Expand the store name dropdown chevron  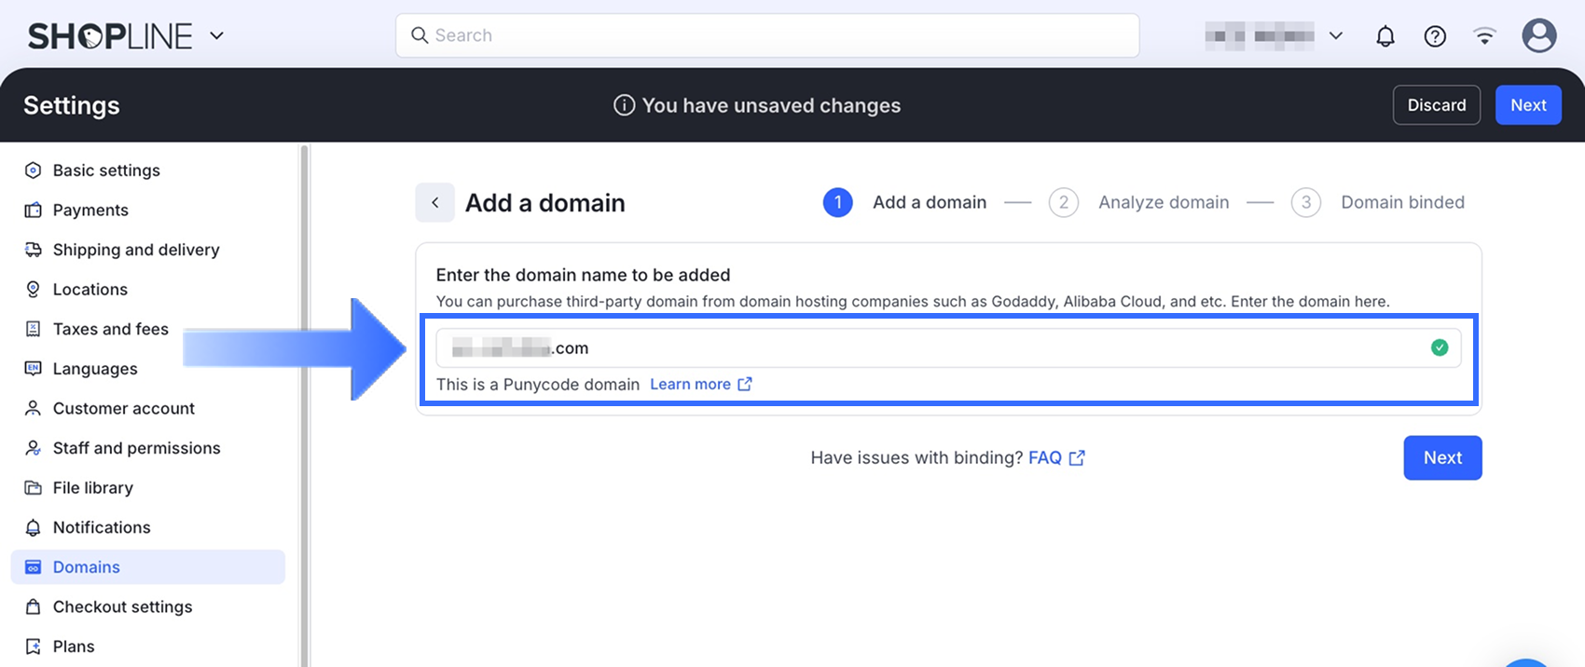click(1335, 36)
